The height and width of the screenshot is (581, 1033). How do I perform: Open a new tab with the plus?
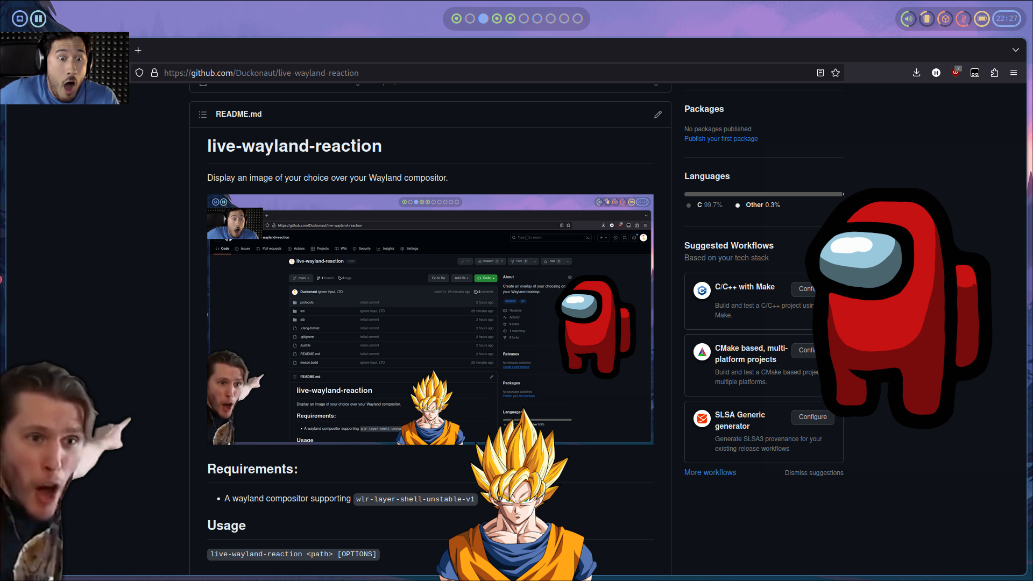(138, 51)
